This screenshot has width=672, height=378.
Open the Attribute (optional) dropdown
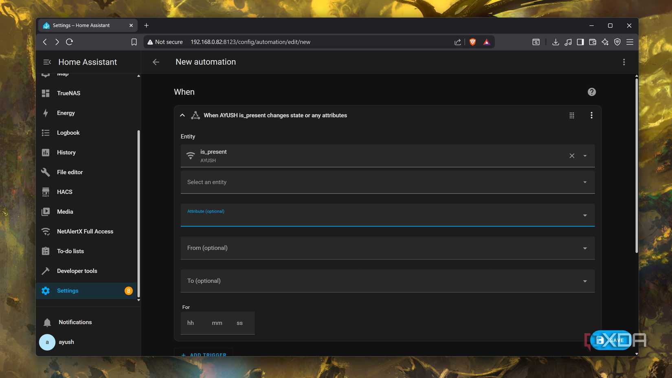click(387, 215)
